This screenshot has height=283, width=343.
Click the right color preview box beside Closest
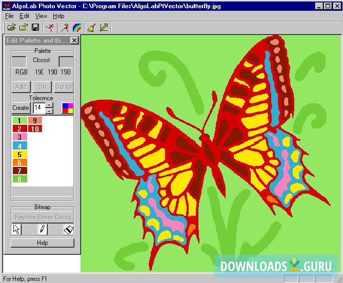click(66, 62)
